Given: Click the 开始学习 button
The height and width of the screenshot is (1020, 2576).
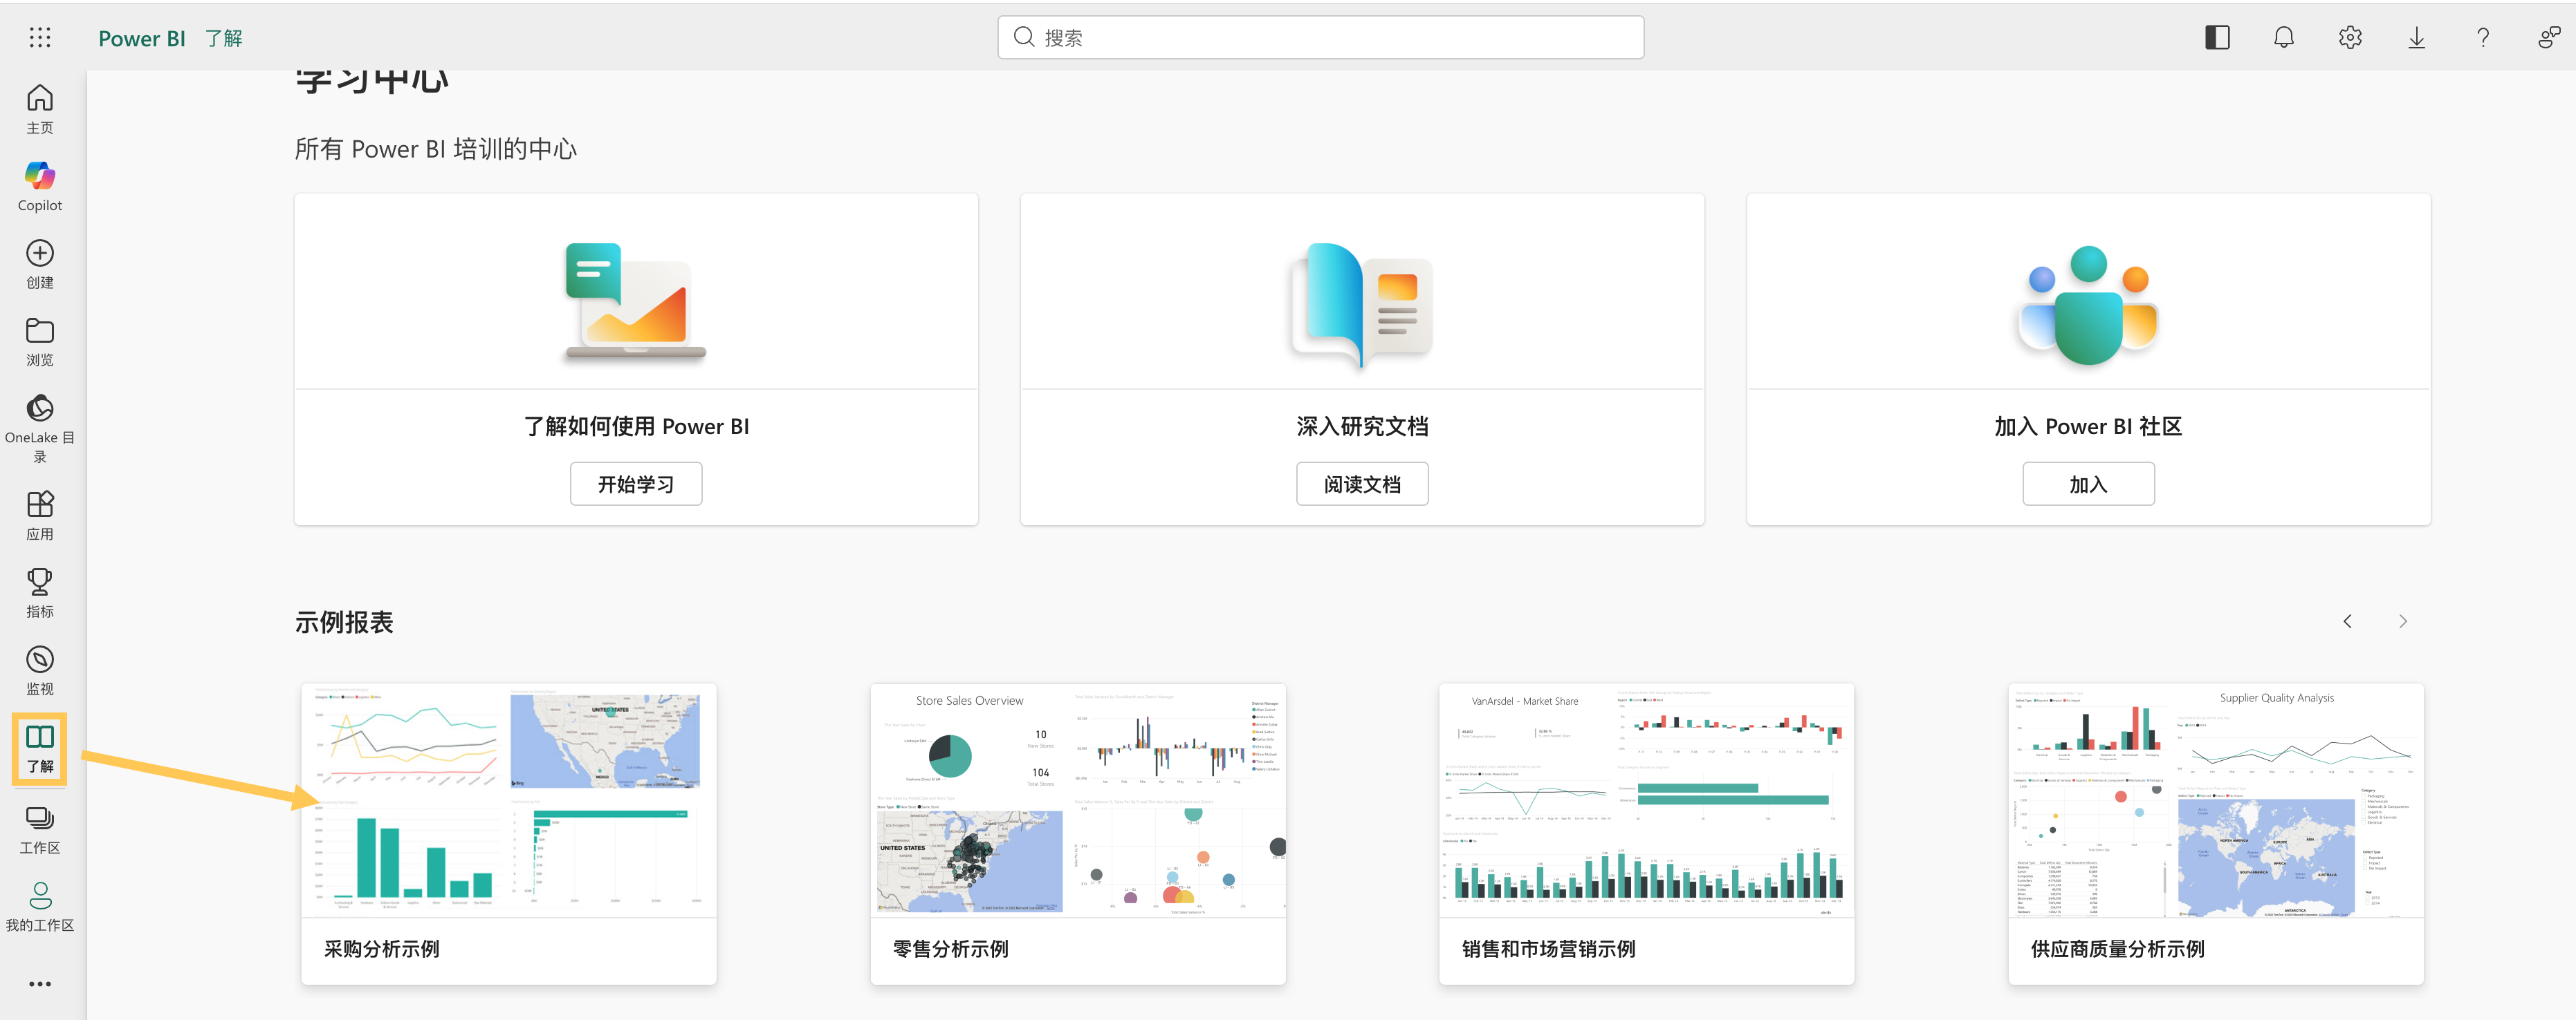Looking at the screenshot, I should pyautogui.click(x=636, y=484).
